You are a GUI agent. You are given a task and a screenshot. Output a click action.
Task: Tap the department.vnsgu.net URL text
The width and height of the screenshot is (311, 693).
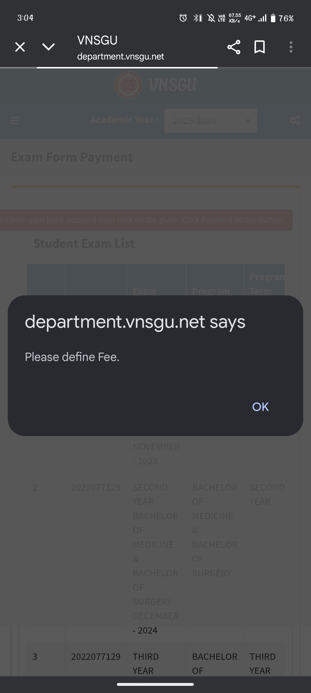pos(120,56)
